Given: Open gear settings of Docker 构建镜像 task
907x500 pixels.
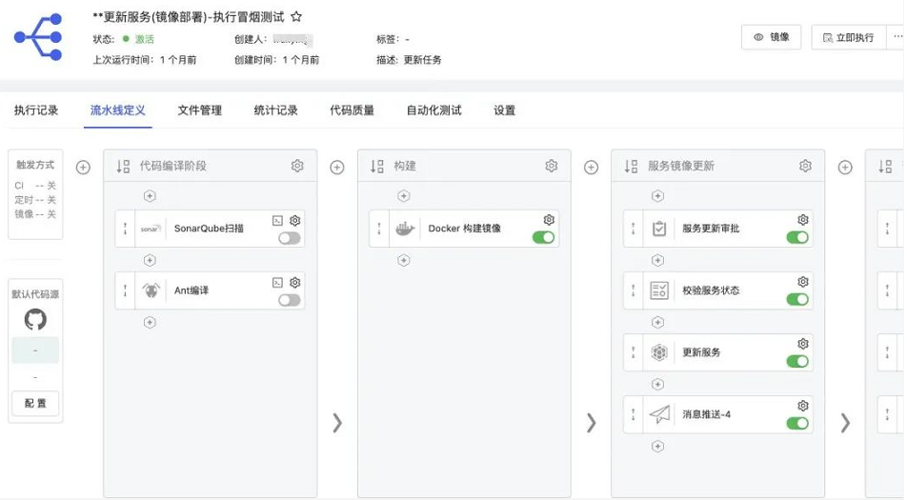Looking at the screenshot, I should pyautogui.click(x=549, y=220).
